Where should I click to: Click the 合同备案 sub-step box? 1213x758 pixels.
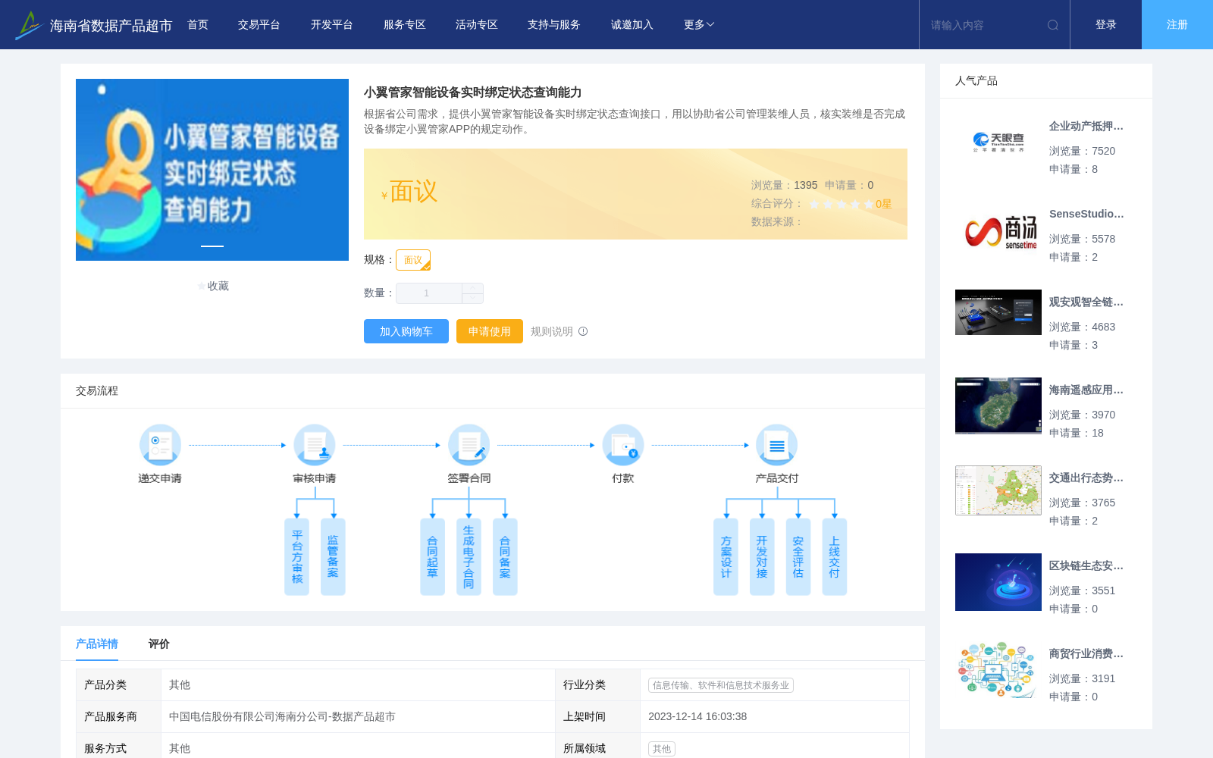(x=505, y=557)
